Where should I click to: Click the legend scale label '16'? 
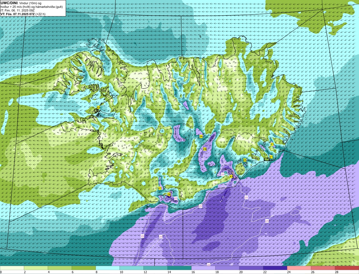coord(193,272)
